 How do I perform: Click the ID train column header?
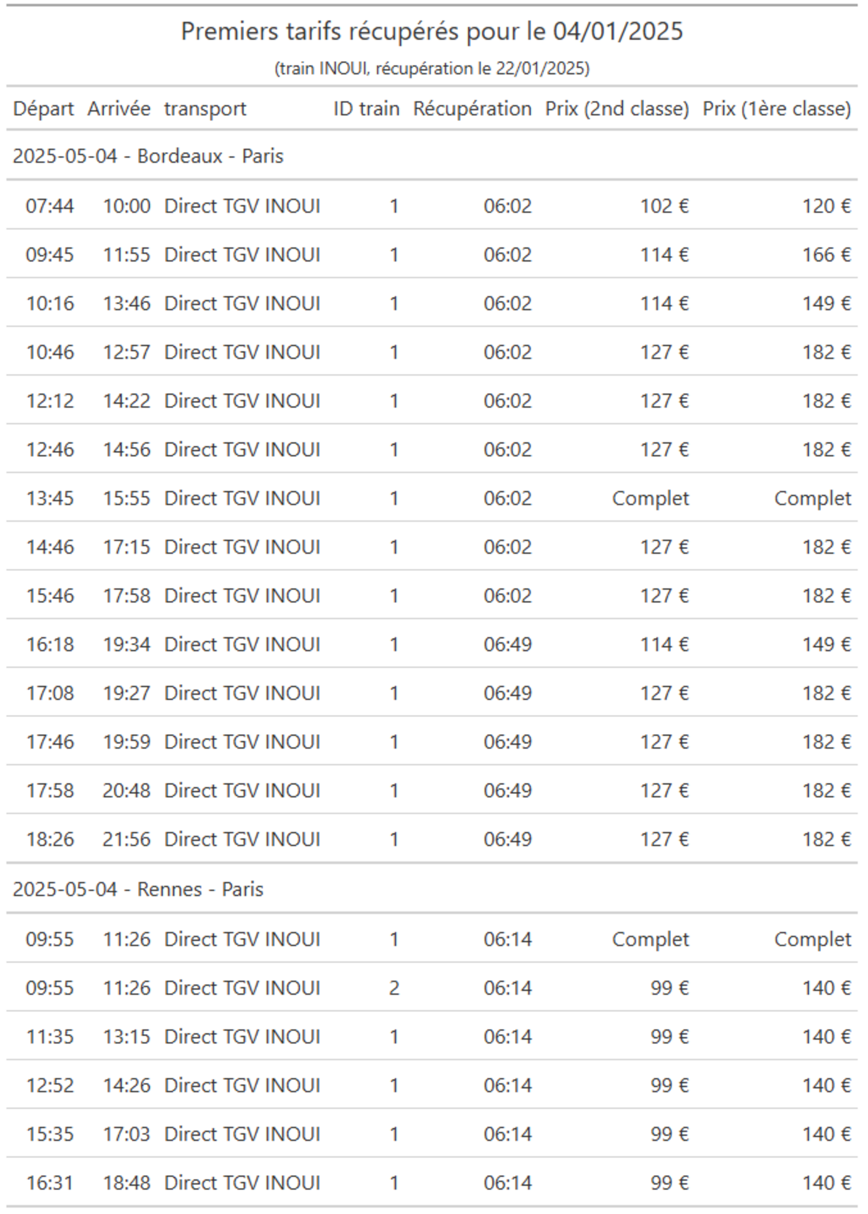tap(367, 109)
